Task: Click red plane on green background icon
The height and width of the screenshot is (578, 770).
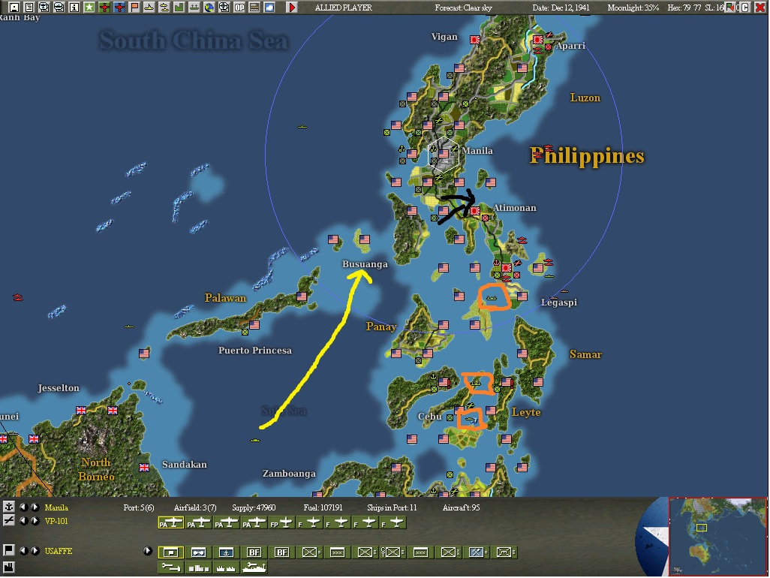Action: pos(104,8)
